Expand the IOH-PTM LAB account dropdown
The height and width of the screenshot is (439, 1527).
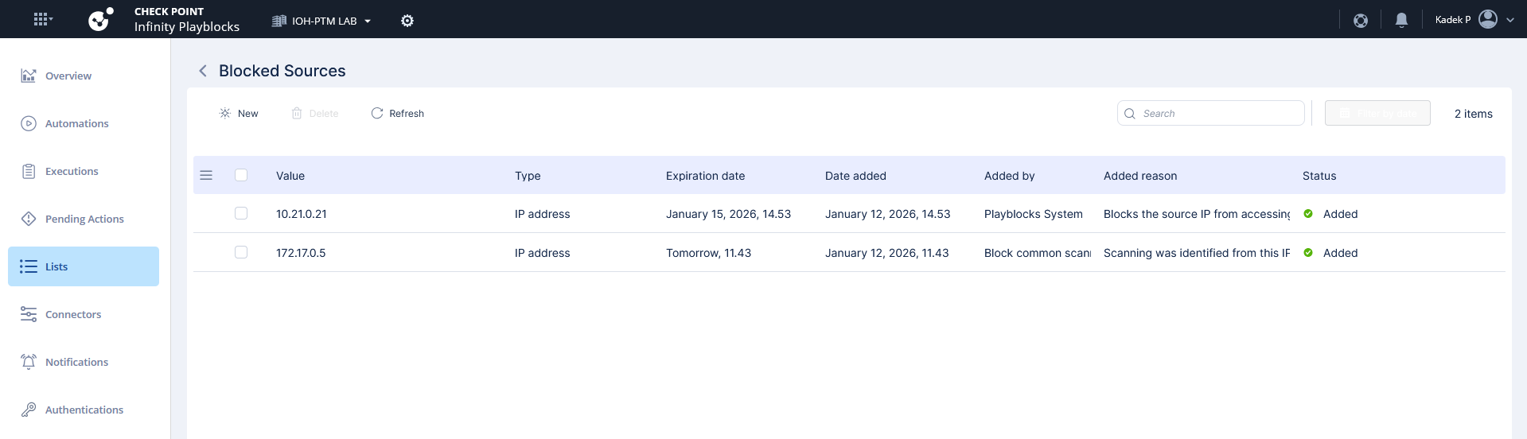click(322, 21)
